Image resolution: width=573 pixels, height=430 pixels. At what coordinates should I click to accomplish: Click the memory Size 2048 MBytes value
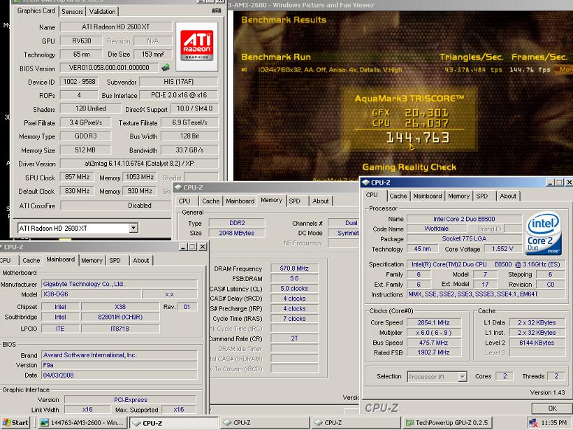coord(237,233)
